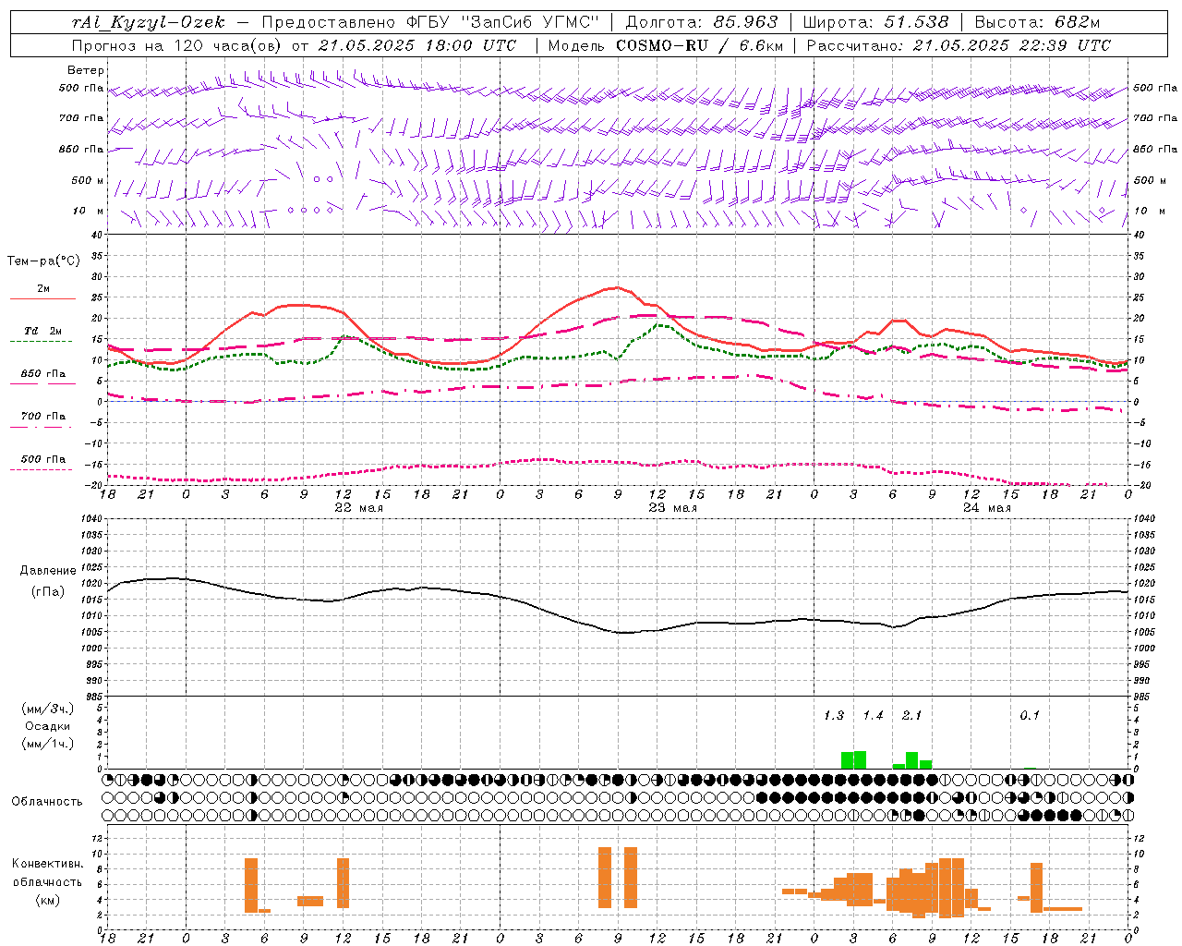This screenshot has width=1182, height=946.
Task: Click the forecast start text 21.05.2025 18:00 UTC
Action: [x=417, y=45]
